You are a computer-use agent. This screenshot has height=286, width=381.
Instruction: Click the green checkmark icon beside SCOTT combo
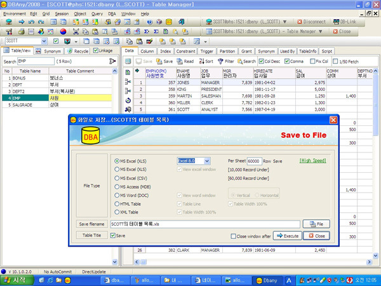[x=56, y=41]
